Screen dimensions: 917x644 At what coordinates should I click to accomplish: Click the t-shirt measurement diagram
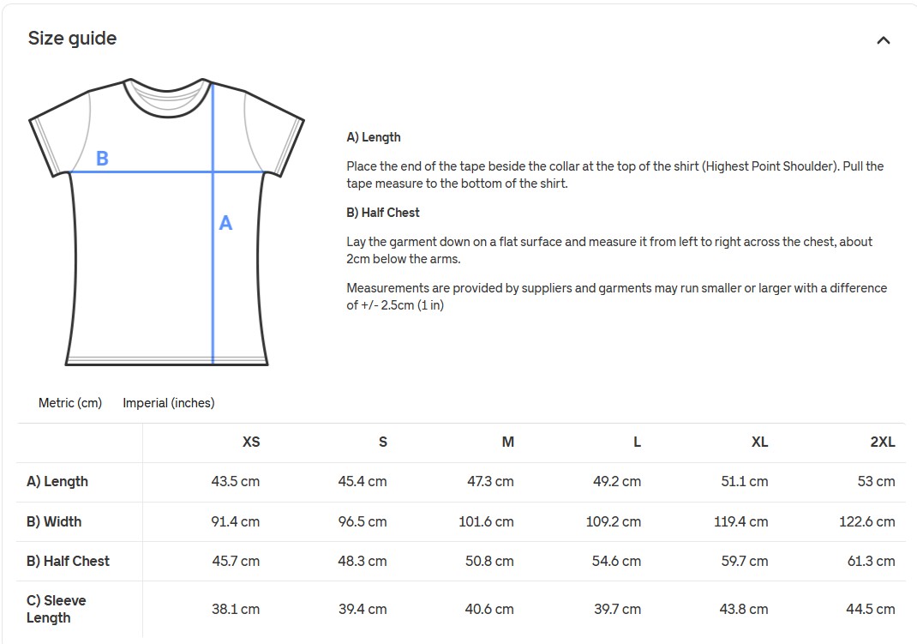167,219
